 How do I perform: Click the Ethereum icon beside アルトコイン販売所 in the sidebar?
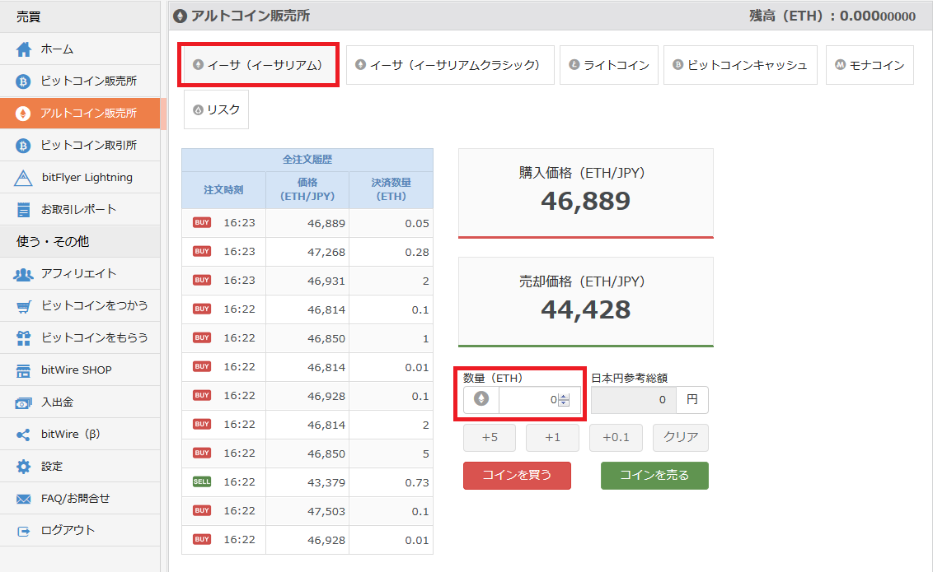click(x=23, y=114)
